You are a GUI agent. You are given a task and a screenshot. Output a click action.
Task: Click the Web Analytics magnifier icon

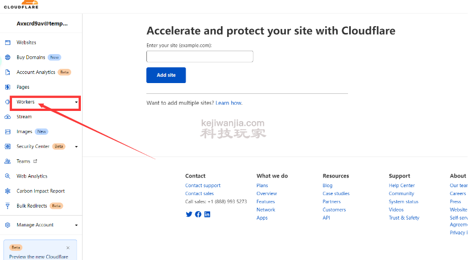click(x=7, y=176)
